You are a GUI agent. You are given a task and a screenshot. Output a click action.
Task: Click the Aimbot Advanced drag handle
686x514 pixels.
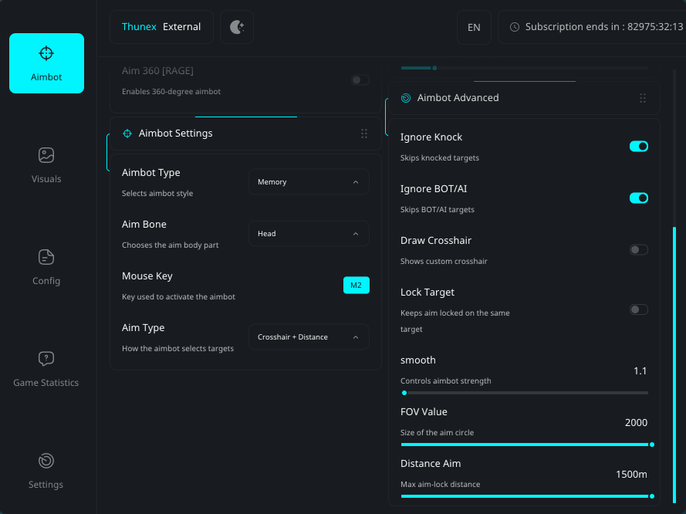click(x=642, y=98)
